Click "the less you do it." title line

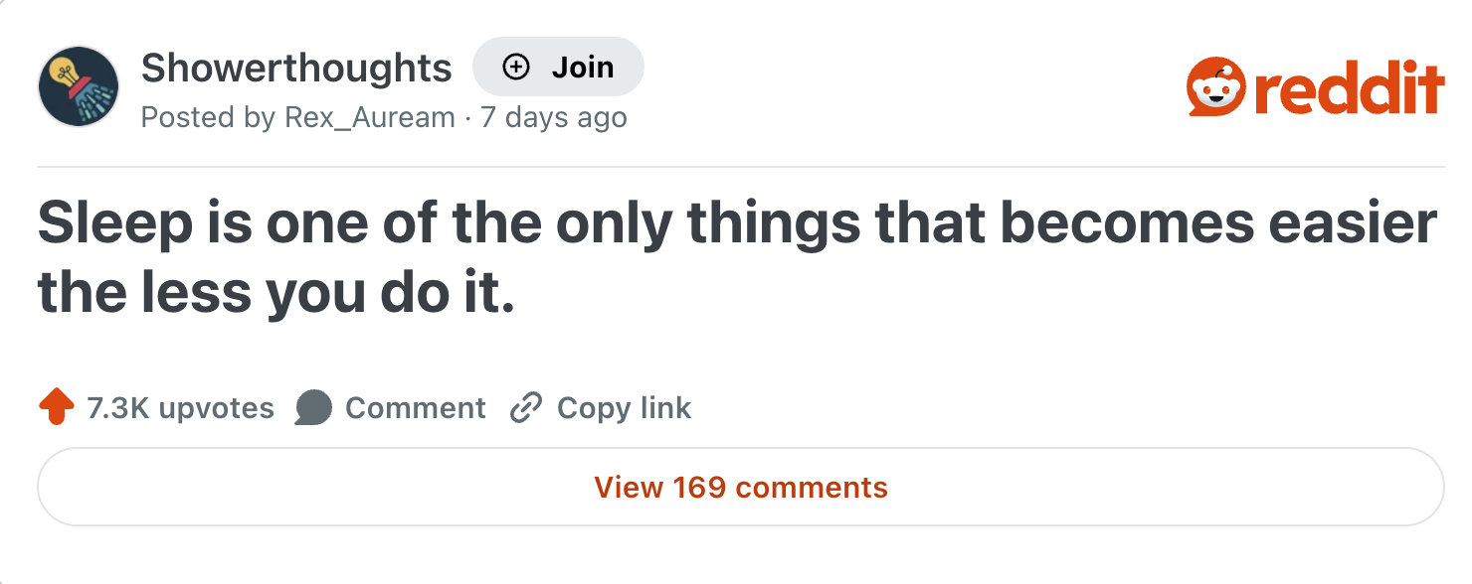click(x=276, y=294)
